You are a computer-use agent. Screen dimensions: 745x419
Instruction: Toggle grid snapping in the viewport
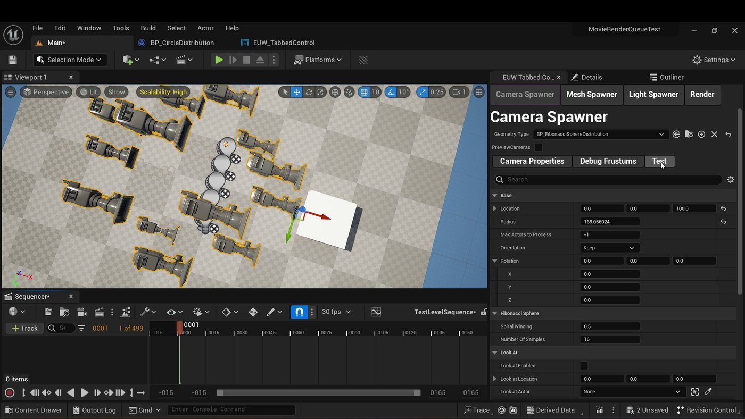tap(364, 92)
